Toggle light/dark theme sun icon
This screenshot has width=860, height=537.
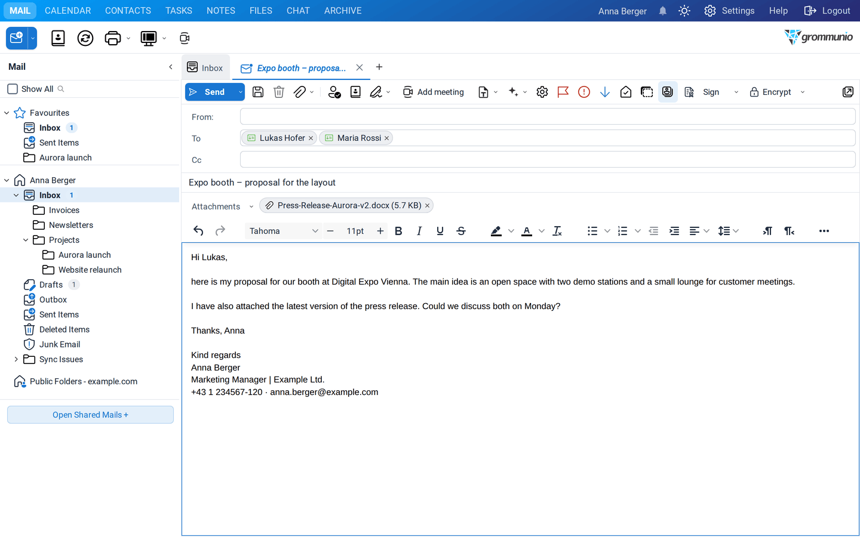684,11
